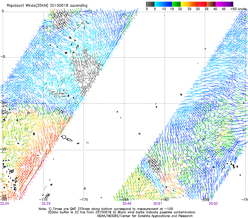Click the title 'Rapidscat Winds(25KM) 20150618 ascending'
The height and width of the screenshot is (218, 248).
47,5
